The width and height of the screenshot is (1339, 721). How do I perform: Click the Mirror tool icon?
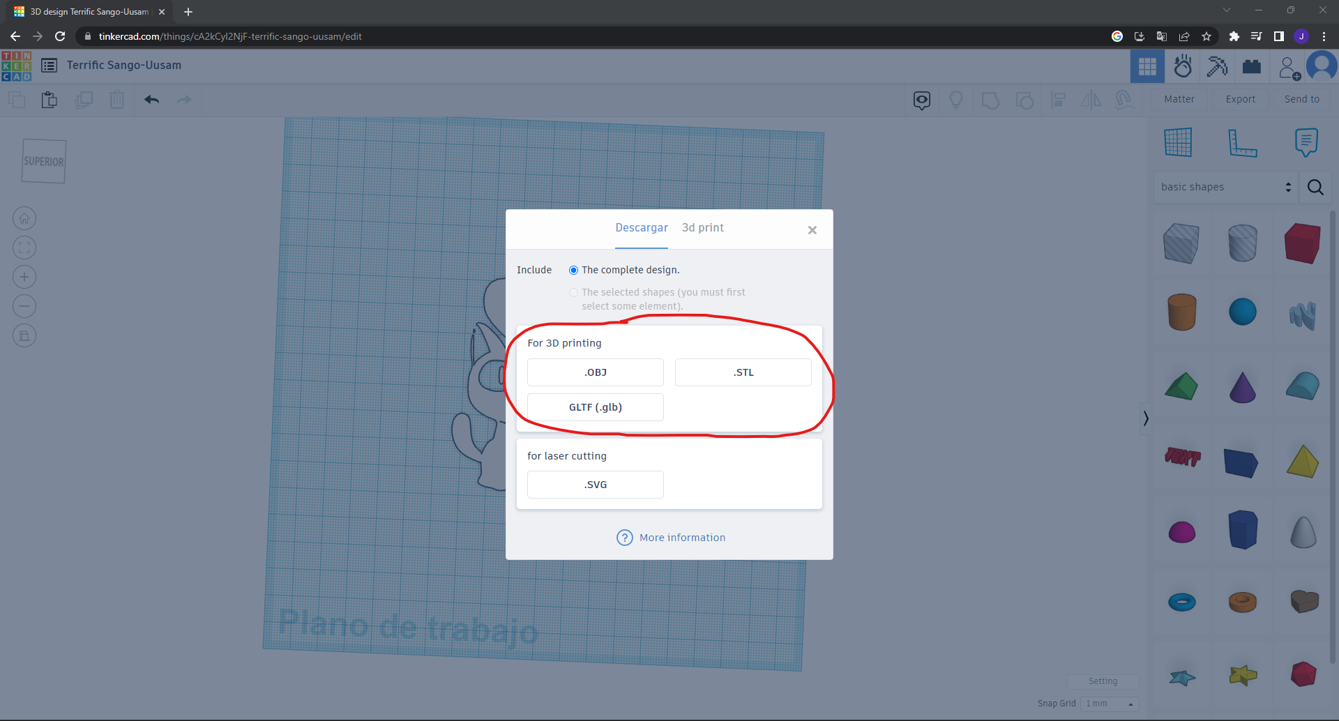tap(1091, 100)
